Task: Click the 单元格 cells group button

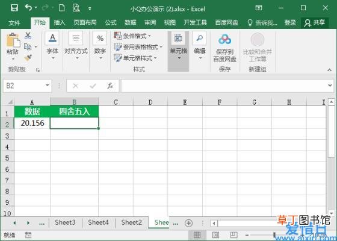Action: click(x=178, y=51)
